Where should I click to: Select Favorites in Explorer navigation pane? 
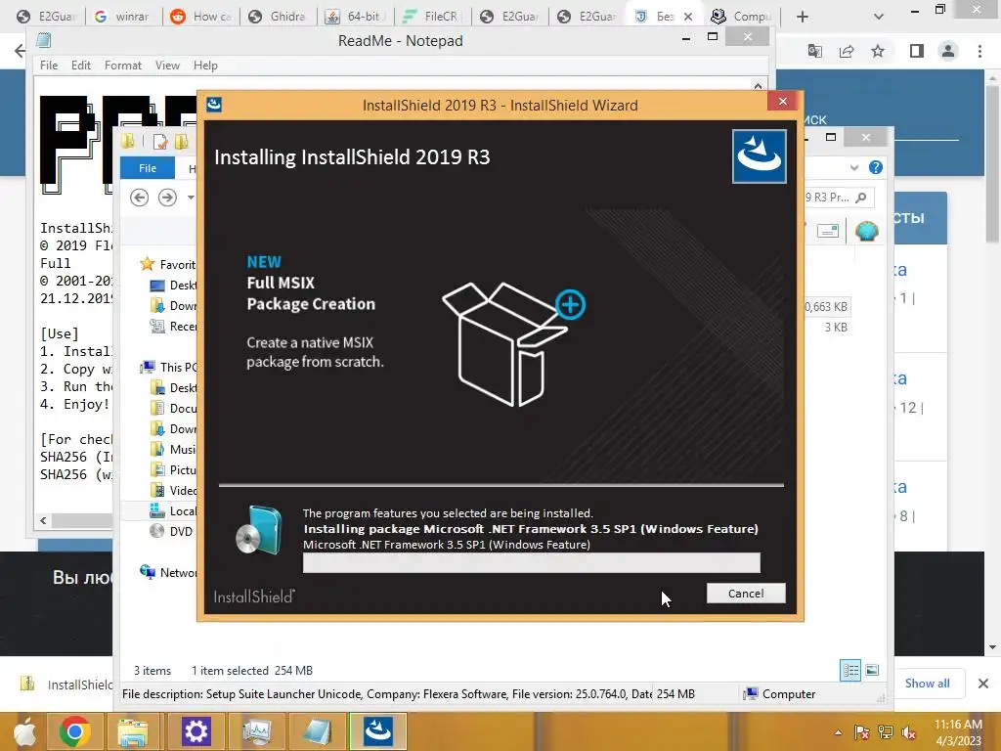pos(168,264)
